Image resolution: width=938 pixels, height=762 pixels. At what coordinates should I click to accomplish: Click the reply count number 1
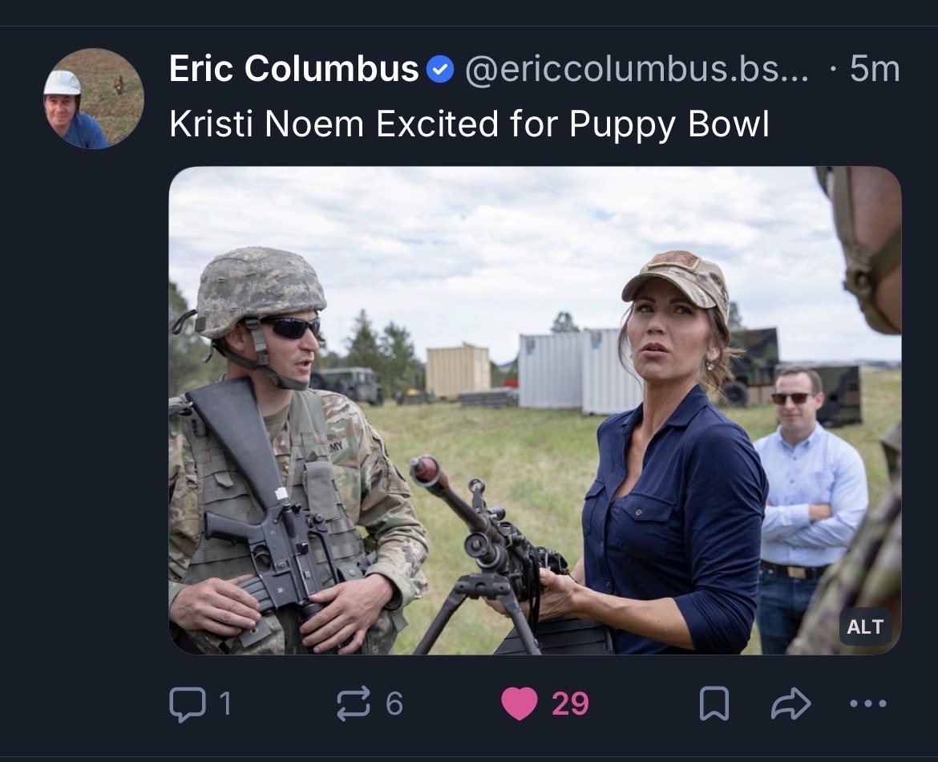pos(225,703)
